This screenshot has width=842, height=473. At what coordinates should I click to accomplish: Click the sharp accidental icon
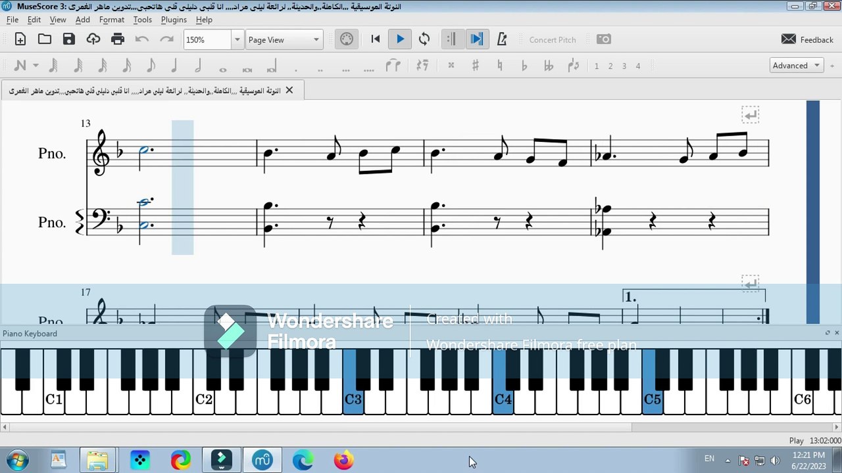pyautogui.click(x=475, y=66)
